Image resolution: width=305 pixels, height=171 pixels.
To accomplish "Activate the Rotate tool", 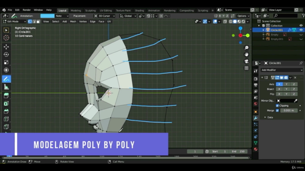I will pyautogui.click(x=6, y=55).
